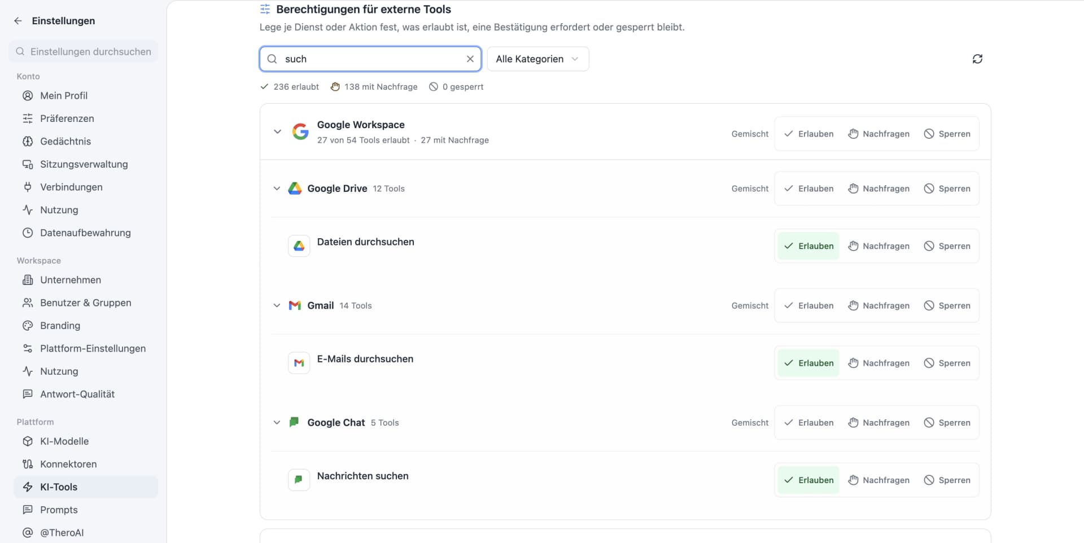This screenshot has height=543, width=1084.
Task: Click the Drive icon beside Dateien durchsuchen
Action: pos(299,246)
